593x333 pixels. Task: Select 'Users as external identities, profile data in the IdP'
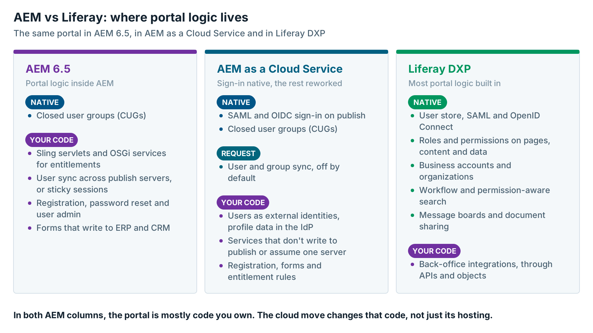284,221
